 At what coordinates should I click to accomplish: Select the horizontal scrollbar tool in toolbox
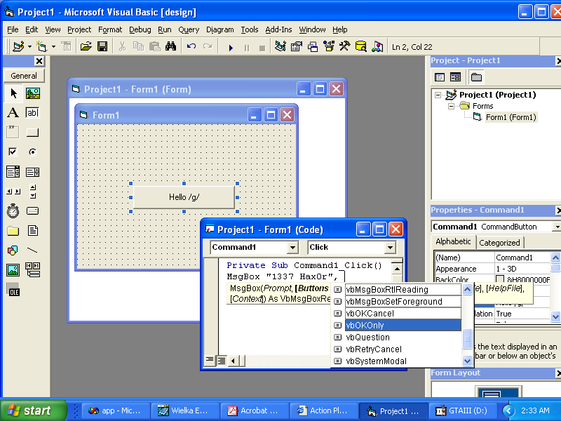(13, 192)
